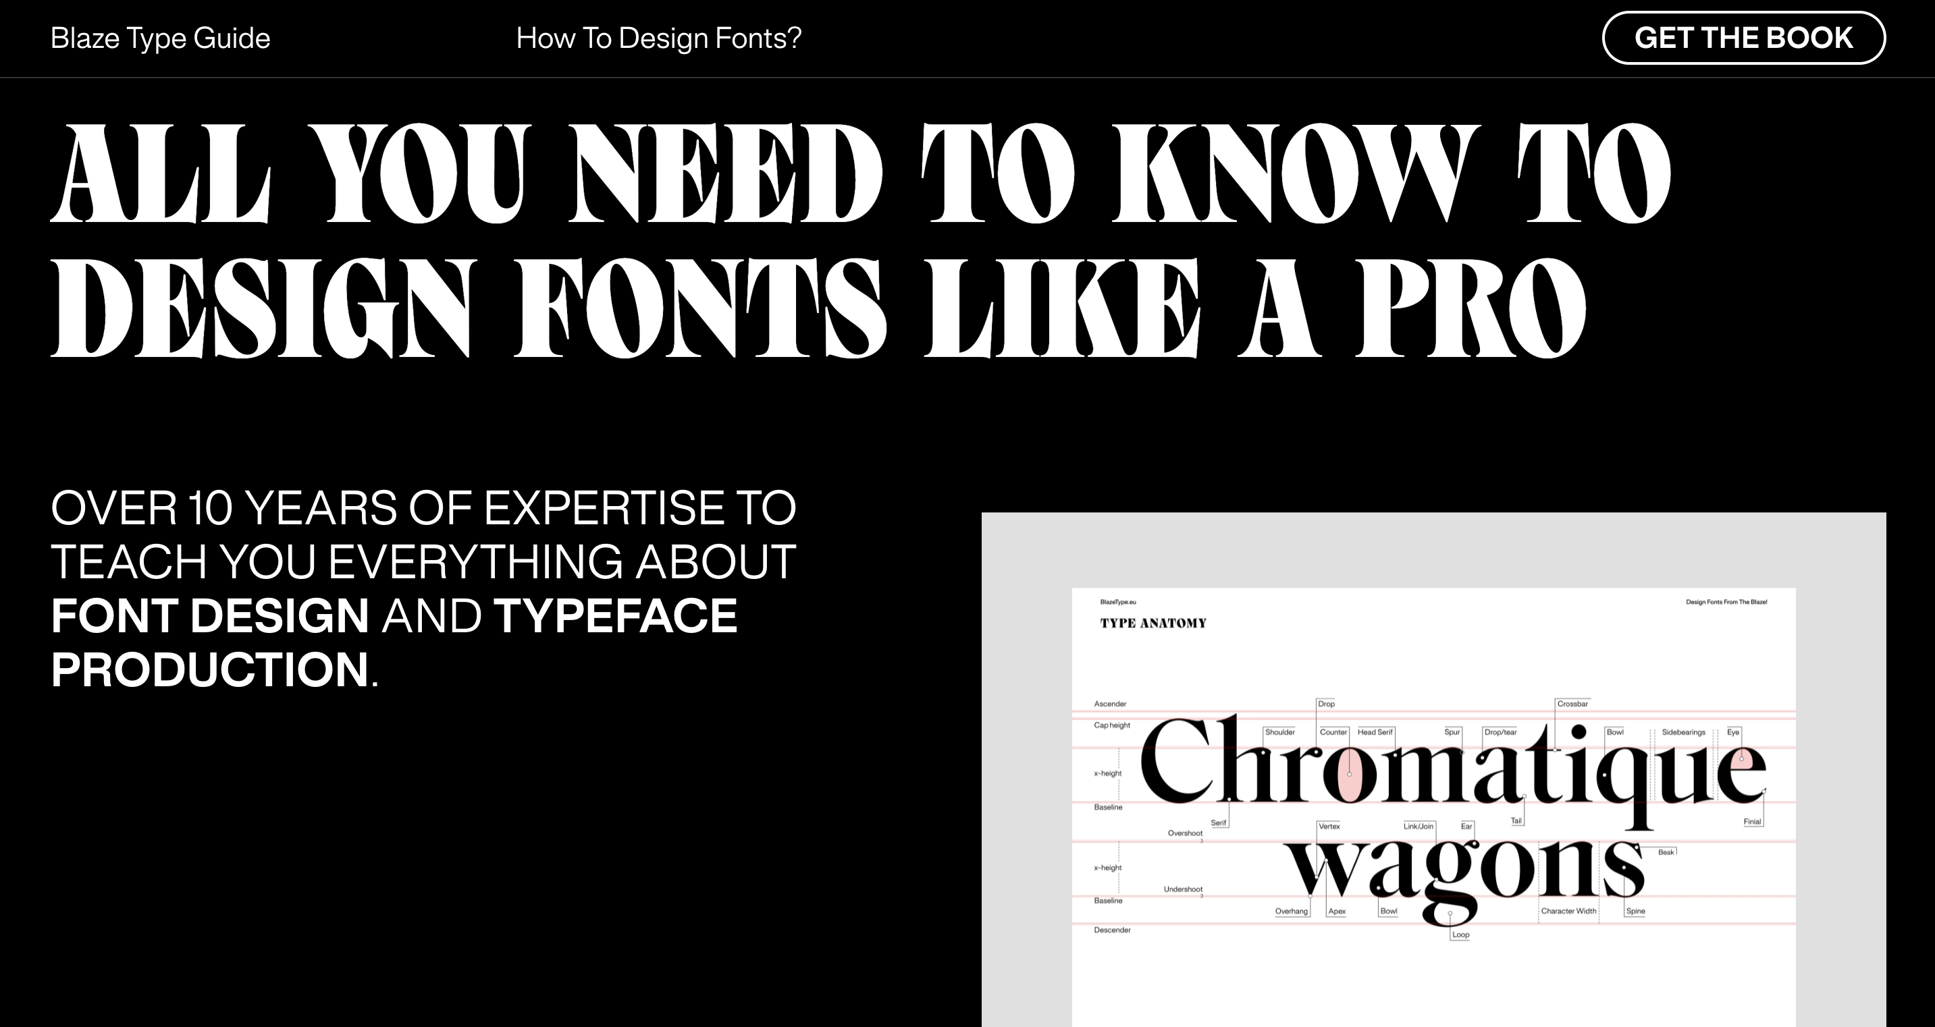Click the Descender guideline label

(1112, 930)
